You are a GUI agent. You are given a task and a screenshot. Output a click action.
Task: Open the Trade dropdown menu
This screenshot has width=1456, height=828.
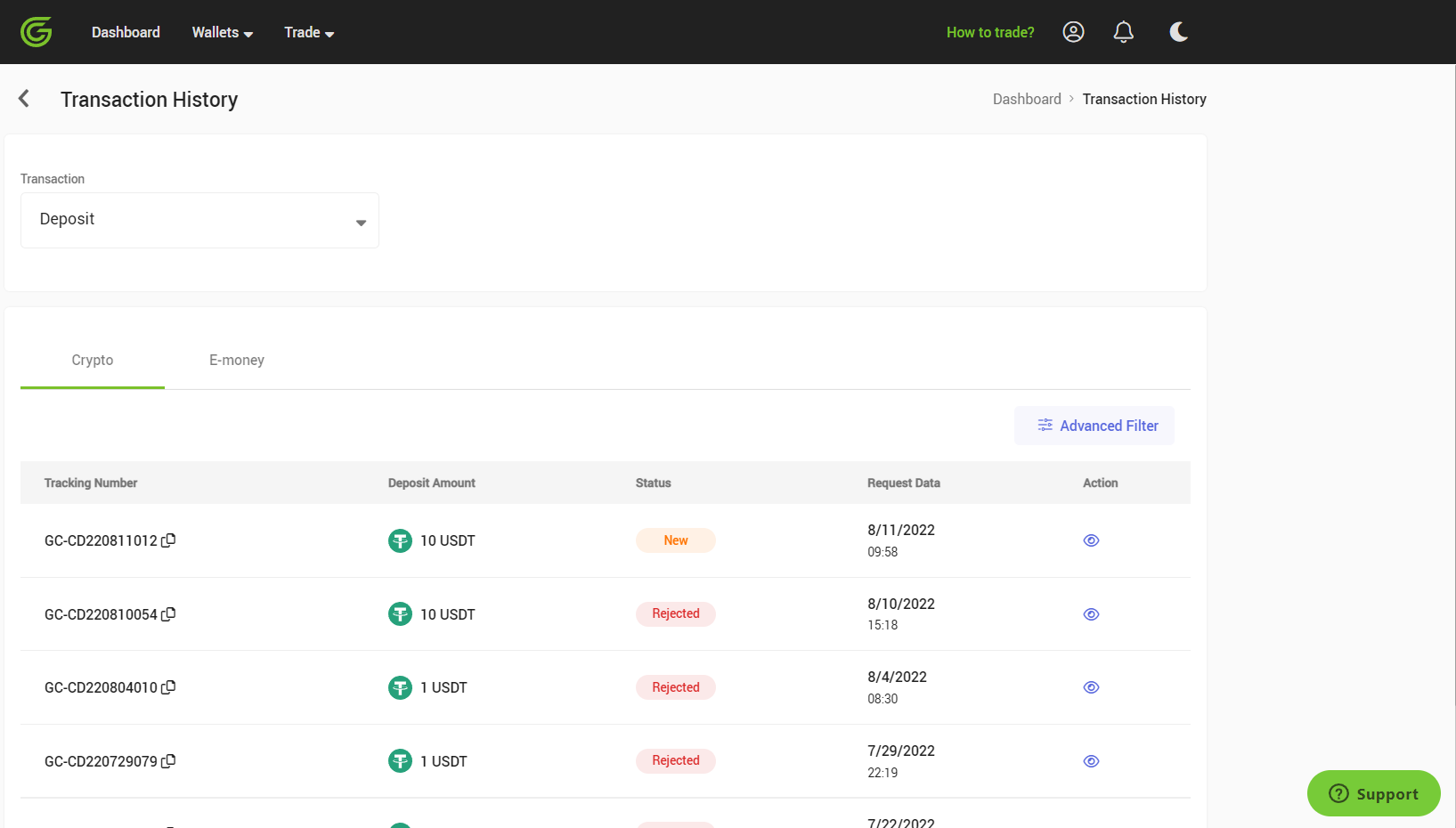[309, 32]
